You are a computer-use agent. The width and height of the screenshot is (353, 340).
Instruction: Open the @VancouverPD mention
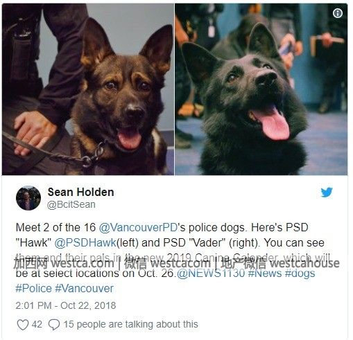[138, 228]
